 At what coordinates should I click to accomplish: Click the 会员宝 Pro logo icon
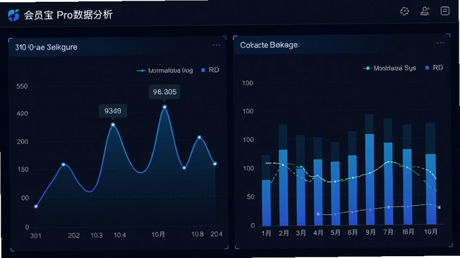[13, 15]
